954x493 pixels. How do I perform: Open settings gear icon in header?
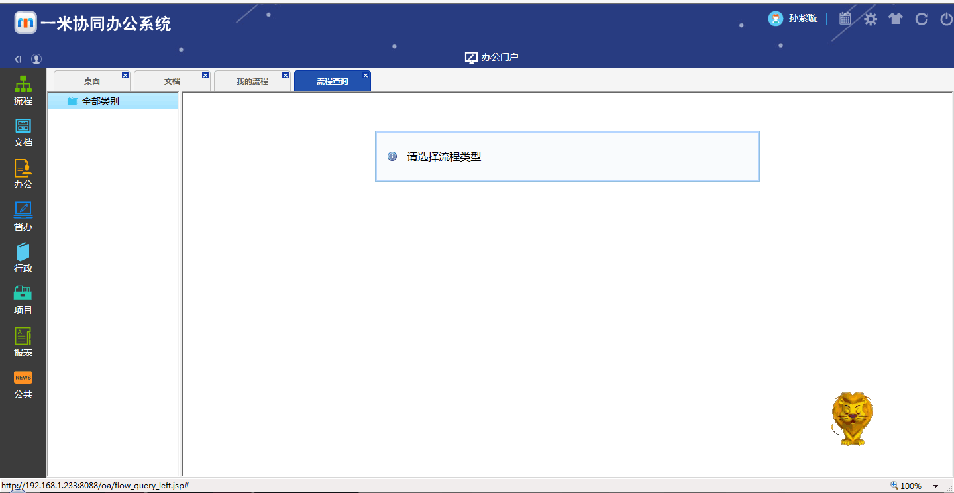(871, 19)
